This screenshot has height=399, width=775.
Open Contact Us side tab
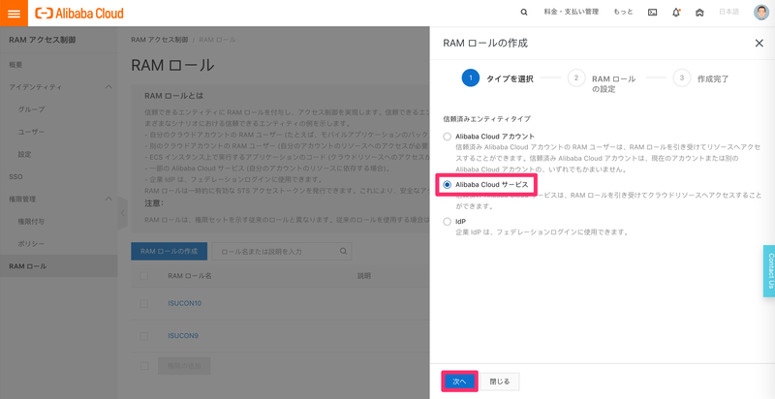(769, 271)
